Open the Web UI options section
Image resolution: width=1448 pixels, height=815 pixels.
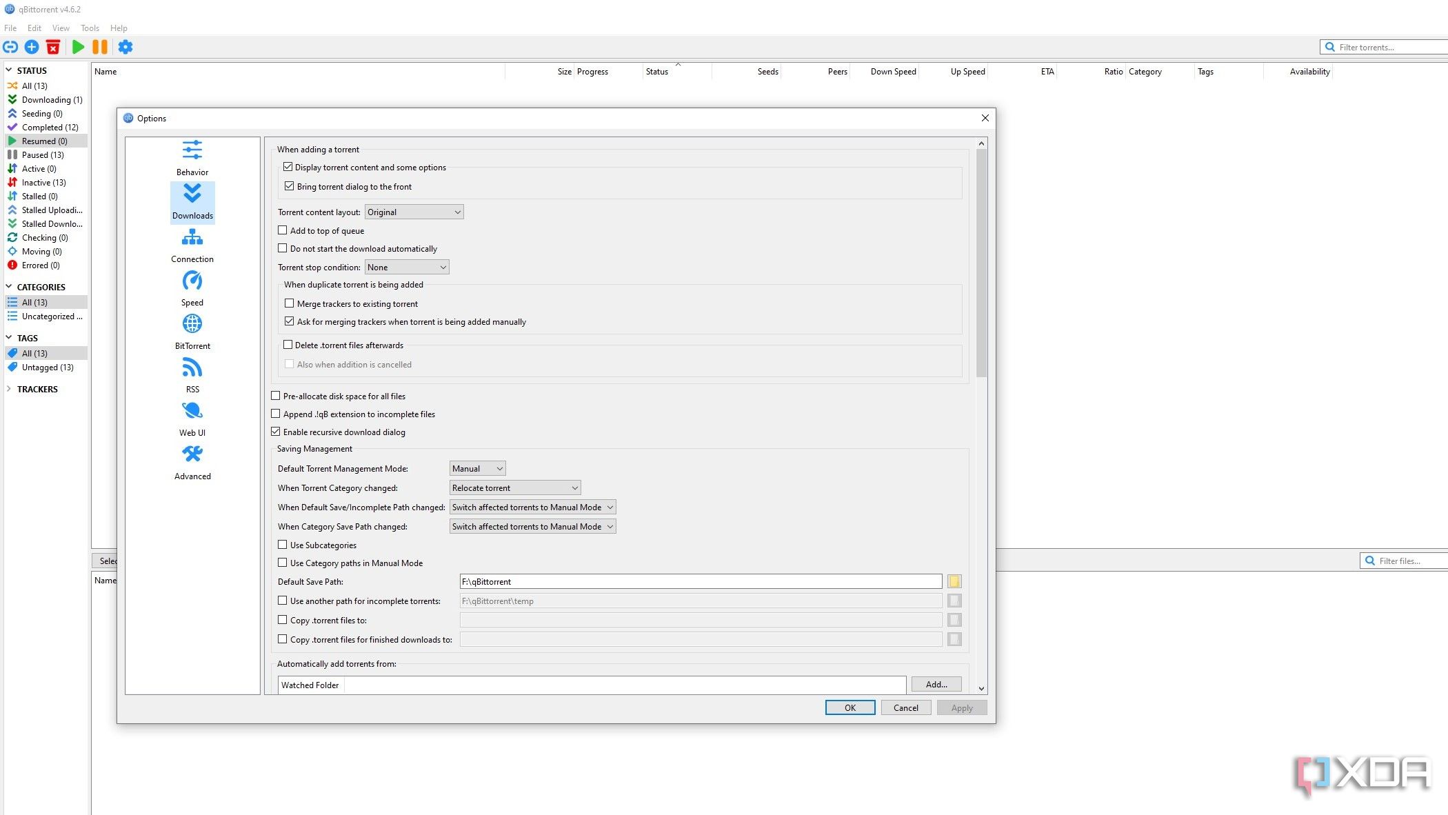pos(192,419)
